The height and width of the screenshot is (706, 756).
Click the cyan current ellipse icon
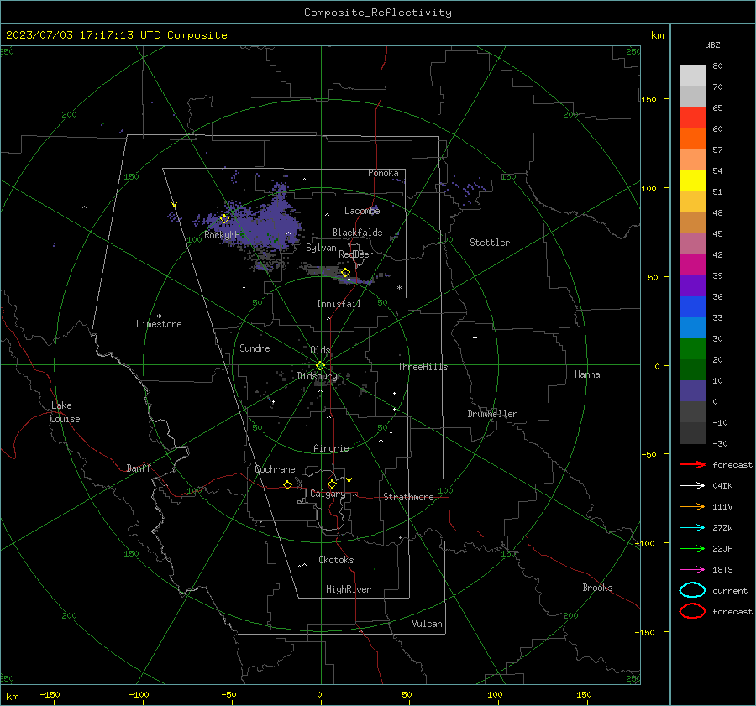coord(692,590)
